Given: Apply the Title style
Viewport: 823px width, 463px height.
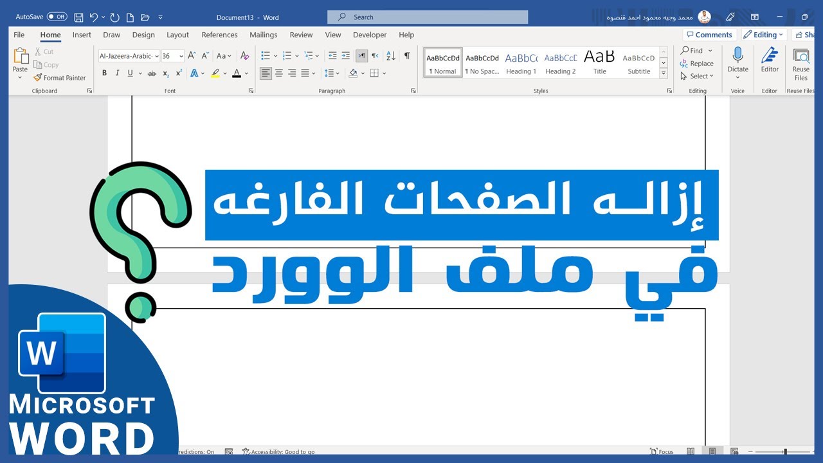Looking at the screenshot, I should (x=599, y=63).
